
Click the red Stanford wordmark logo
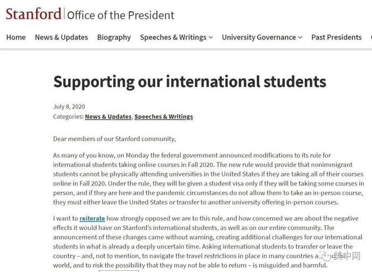[33, 13]
